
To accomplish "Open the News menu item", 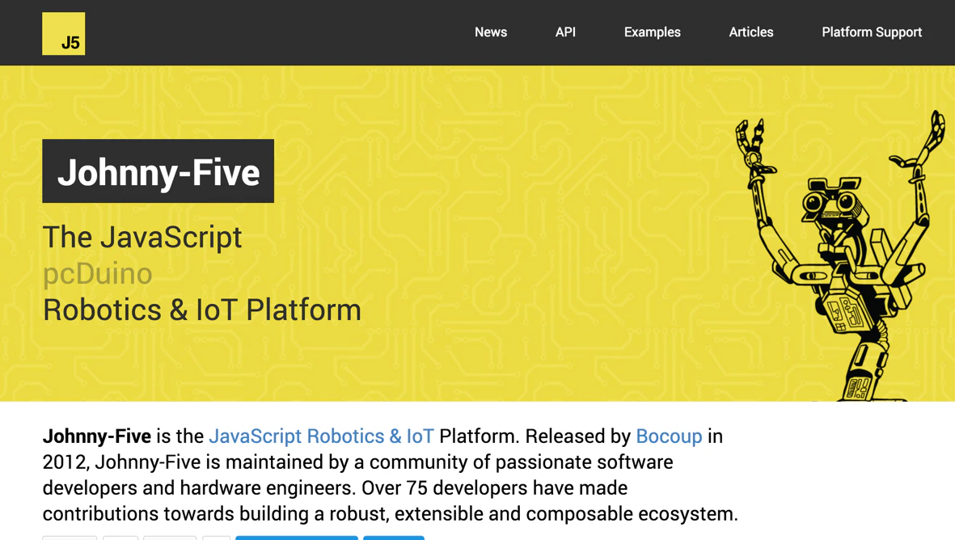I will point(491,32).
